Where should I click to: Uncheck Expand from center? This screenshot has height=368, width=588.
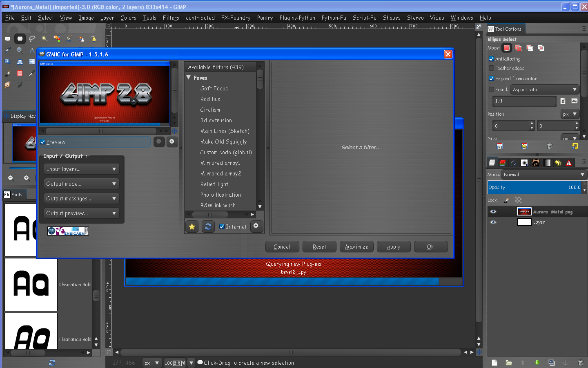[492, 79]
